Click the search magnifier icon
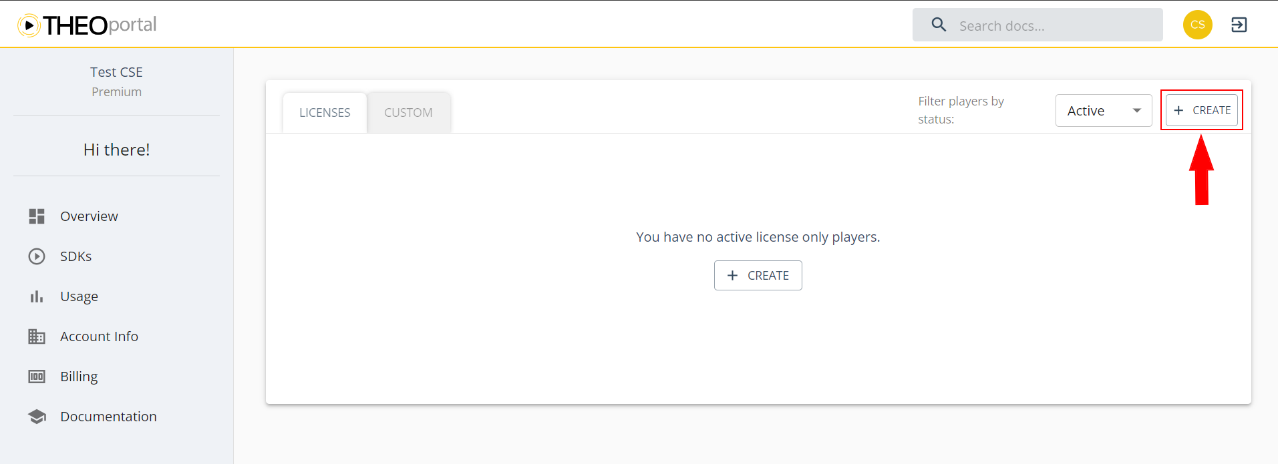Viewport: 1278px width, 464px height. click(938, 24)
